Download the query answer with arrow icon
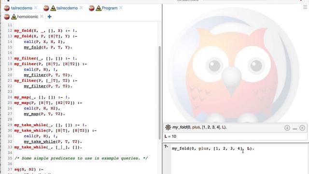 click(x=287, y=128)
